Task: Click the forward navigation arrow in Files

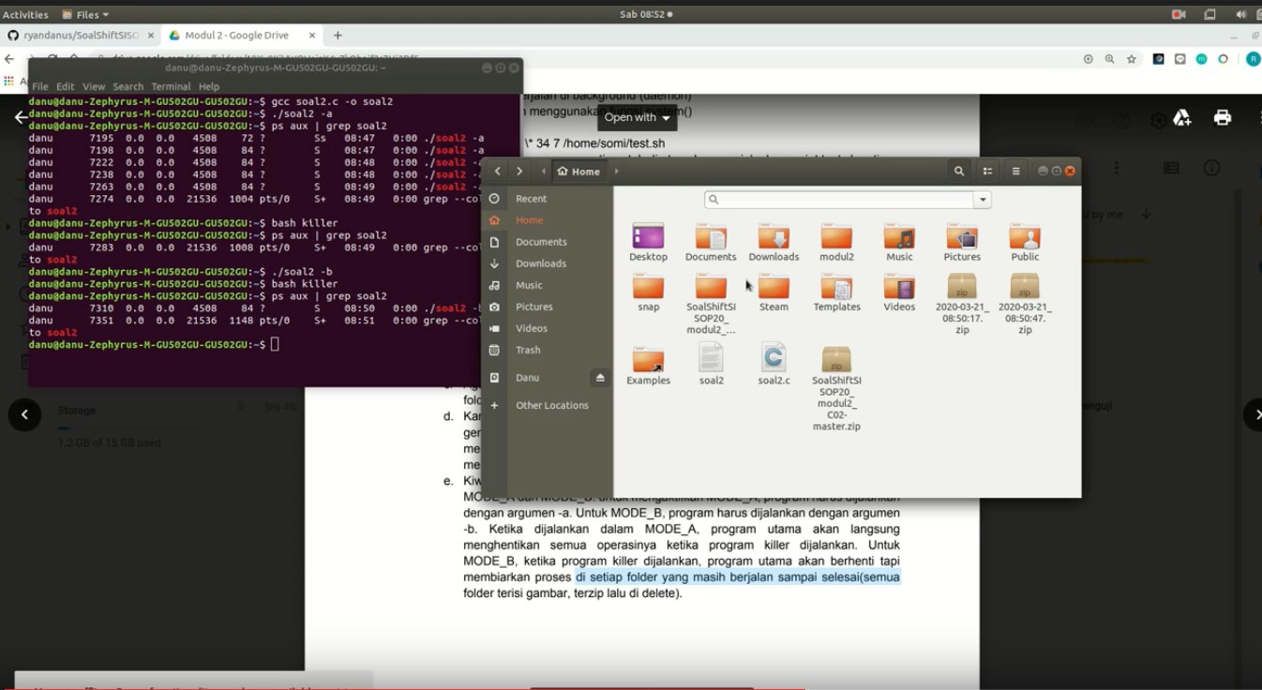Action: (x=518, y=171)
